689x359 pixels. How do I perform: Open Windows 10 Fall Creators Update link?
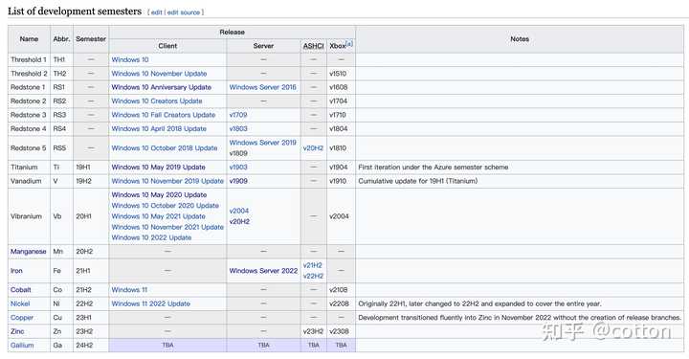pos(164,115)
